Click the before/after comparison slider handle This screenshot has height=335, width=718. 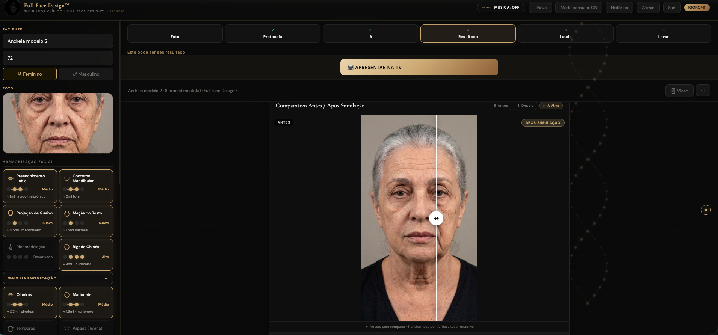click(x=436, y=218)
